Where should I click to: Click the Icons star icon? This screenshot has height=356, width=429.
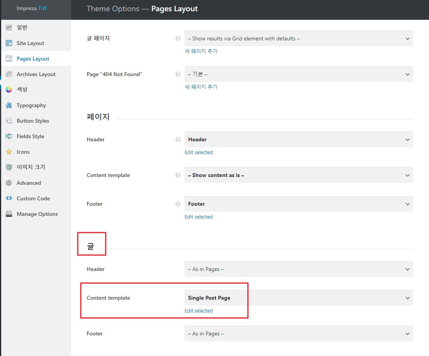[9, 152]
